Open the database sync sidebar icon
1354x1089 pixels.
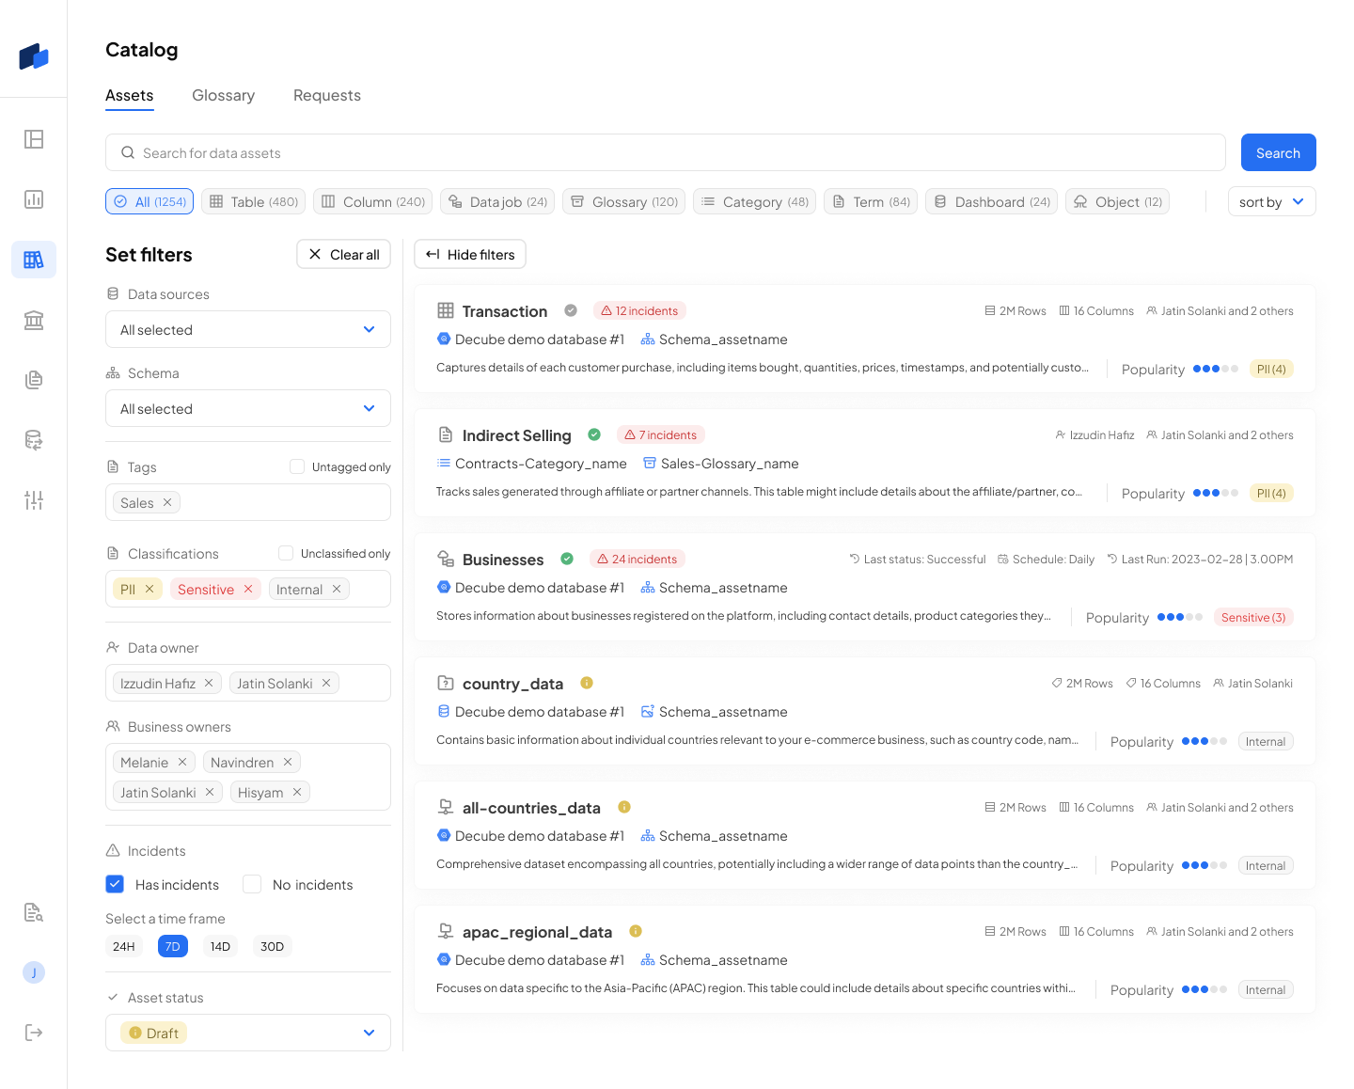[x=34, y=440]
